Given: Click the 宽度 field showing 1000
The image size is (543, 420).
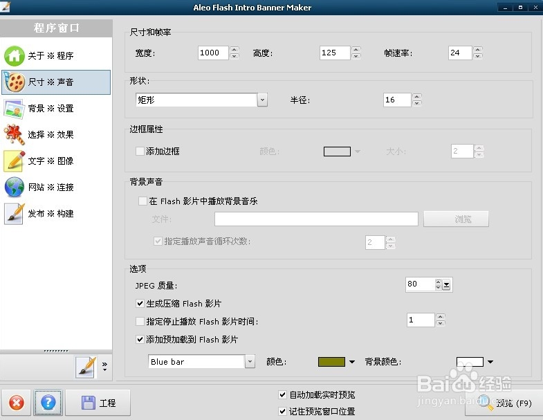Looking at the screenshot, I should [x=213, y=53].
